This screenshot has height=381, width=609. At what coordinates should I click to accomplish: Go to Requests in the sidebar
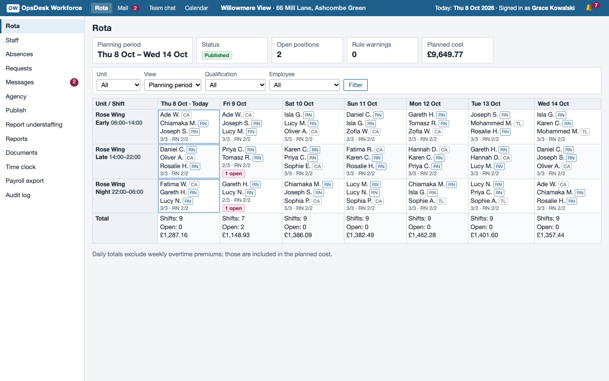[x=42, y=69]
